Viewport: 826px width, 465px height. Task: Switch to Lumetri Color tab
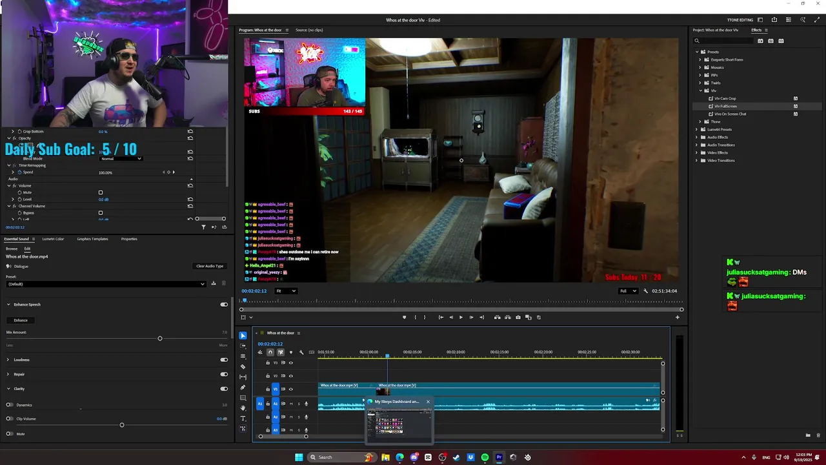pos(53,239)
